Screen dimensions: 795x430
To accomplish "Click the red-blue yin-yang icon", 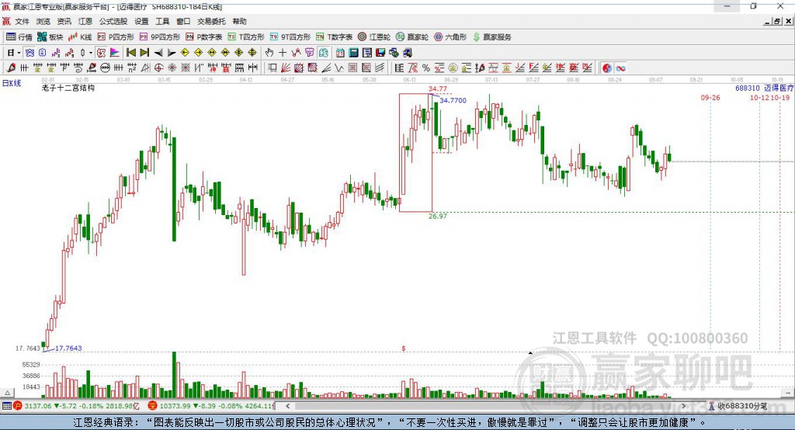I will [607, 68].
